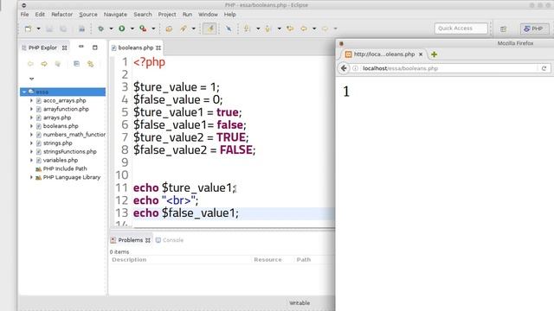The height and width of the screenshot is (311, 554).
Task: Open the Debug dropdown arrow
Action: [x=111, y=29]
